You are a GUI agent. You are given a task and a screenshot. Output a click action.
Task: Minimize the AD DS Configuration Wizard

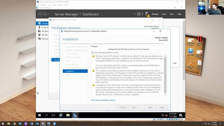coord(154,31)
